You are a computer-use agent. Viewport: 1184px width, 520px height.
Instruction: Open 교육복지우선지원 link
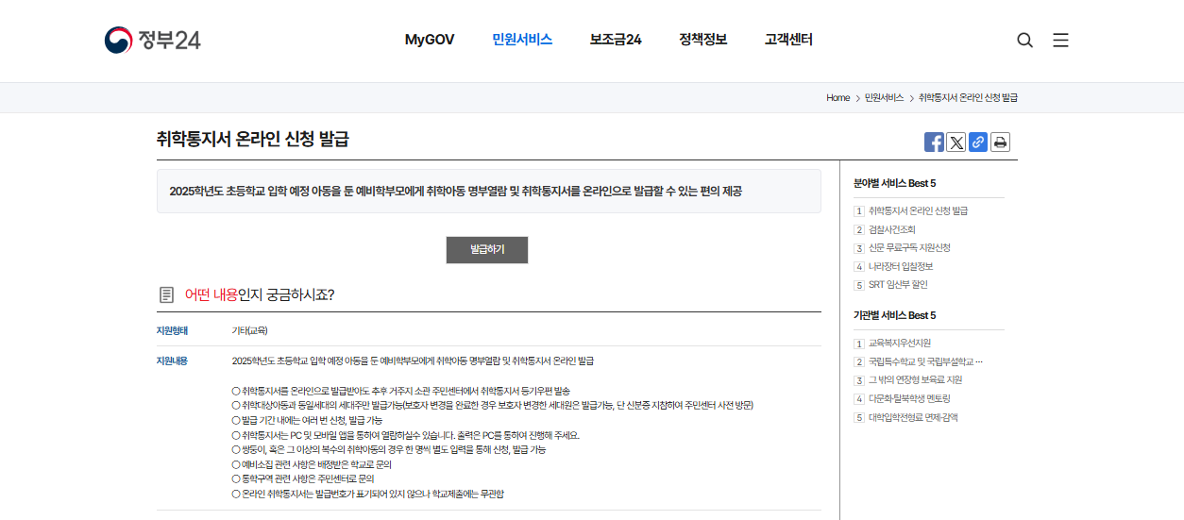point(900,344)
